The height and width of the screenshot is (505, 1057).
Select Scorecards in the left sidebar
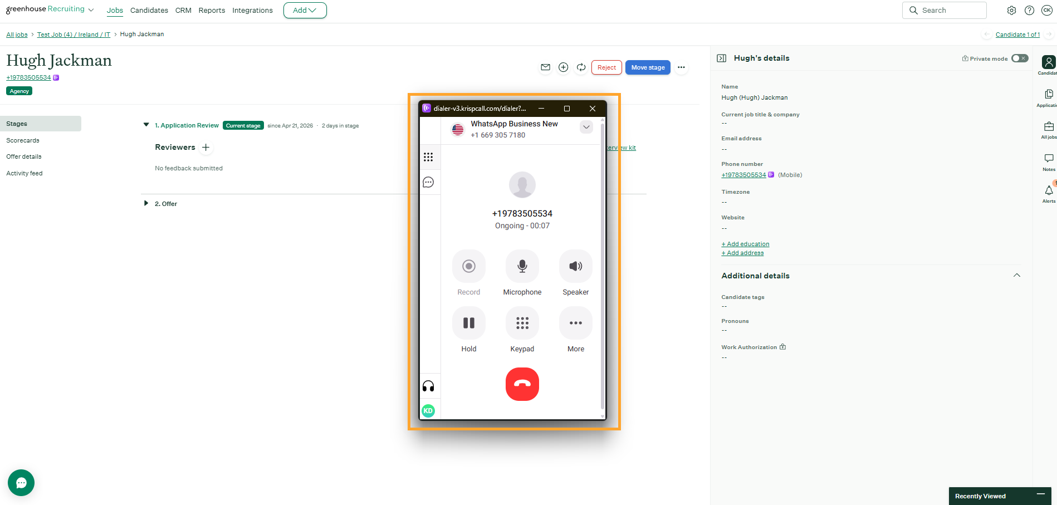click(23, 140)
